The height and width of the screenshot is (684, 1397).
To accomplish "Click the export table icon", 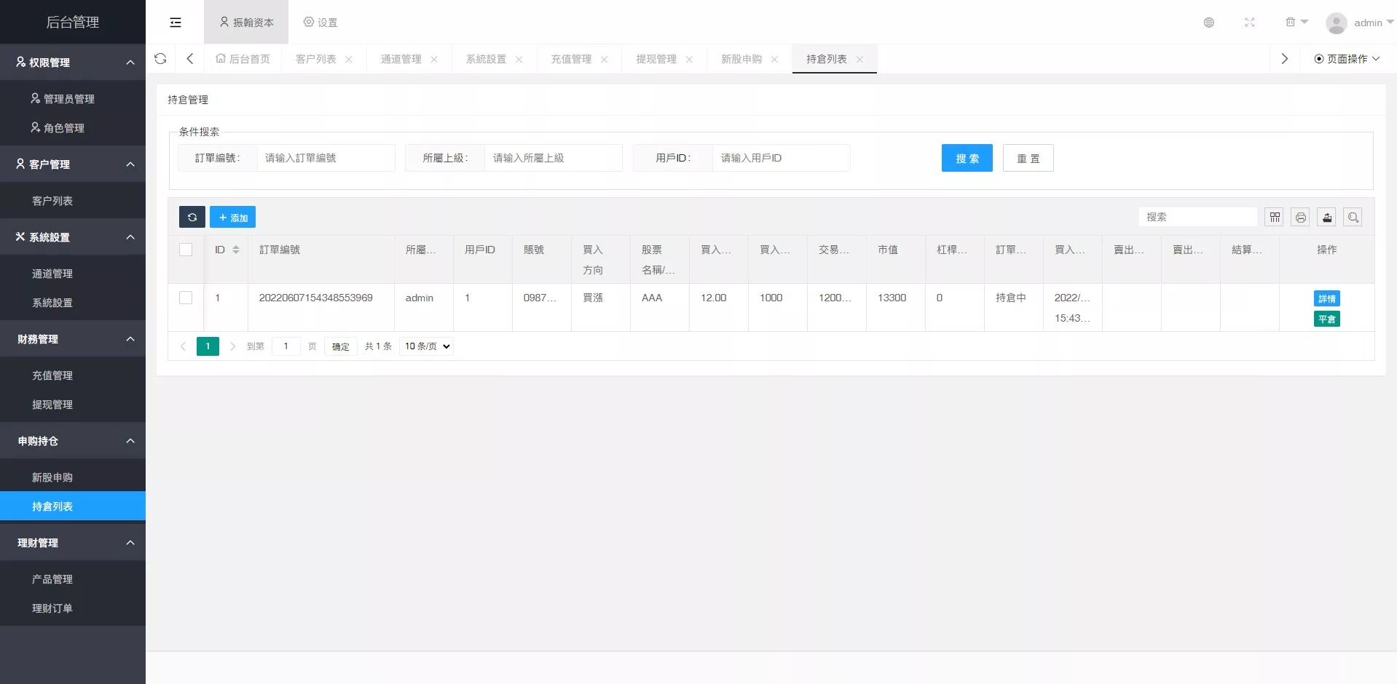I will [1326, 217].
